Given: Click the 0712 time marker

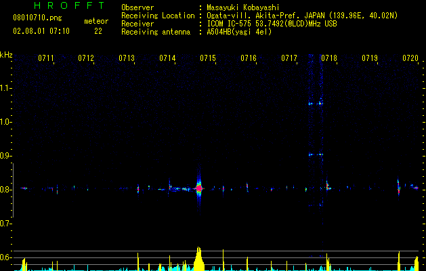Looking at the screenshot, I should pyautogui.click(x=86, y=58).
